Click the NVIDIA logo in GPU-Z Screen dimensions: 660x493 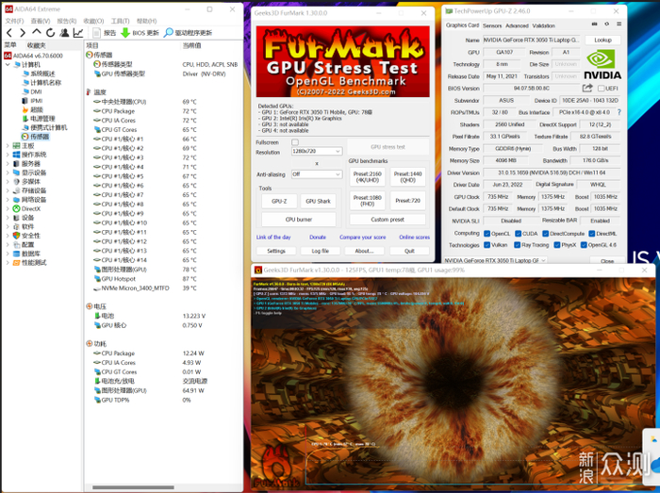coord(602,64)
